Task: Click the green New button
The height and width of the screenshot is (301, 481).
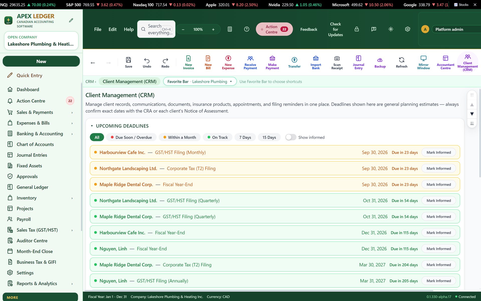Action: [x=41, y=61]
